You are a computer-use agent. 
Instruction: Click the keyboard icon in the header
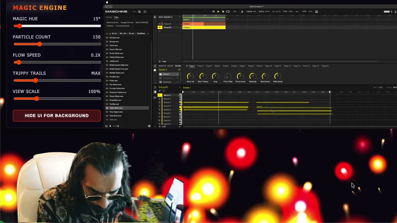(x=316, y=11)
